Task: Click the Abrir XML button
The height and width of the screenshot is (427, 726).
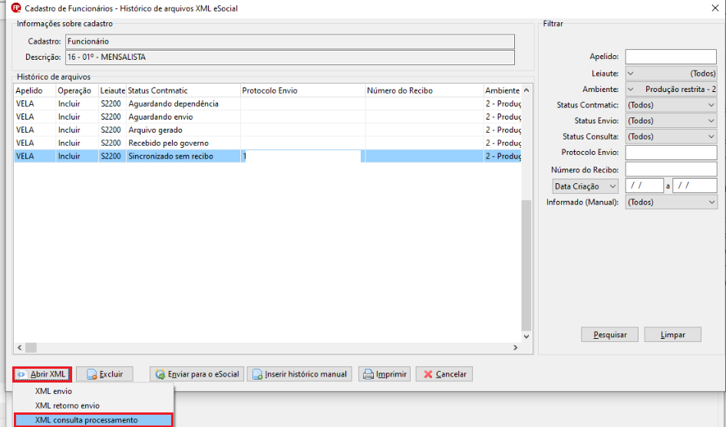Action: click(42, 374)
